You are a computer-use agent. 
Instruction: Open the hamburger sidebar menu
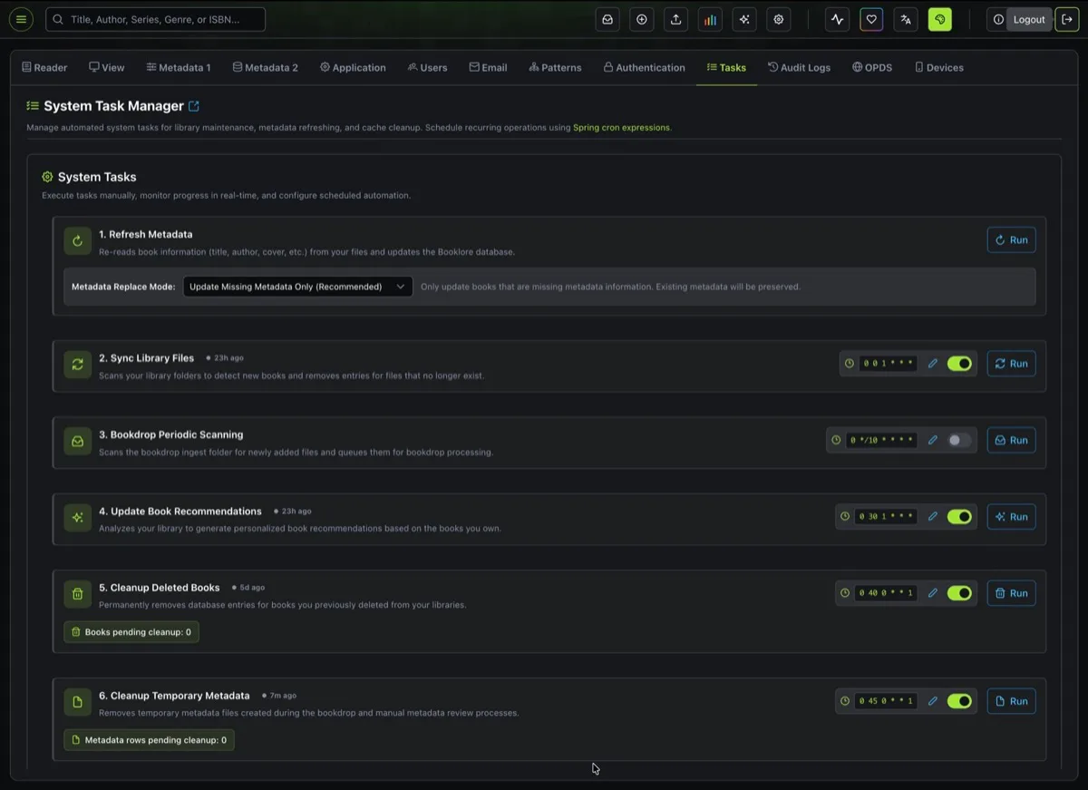click(22, 19)
